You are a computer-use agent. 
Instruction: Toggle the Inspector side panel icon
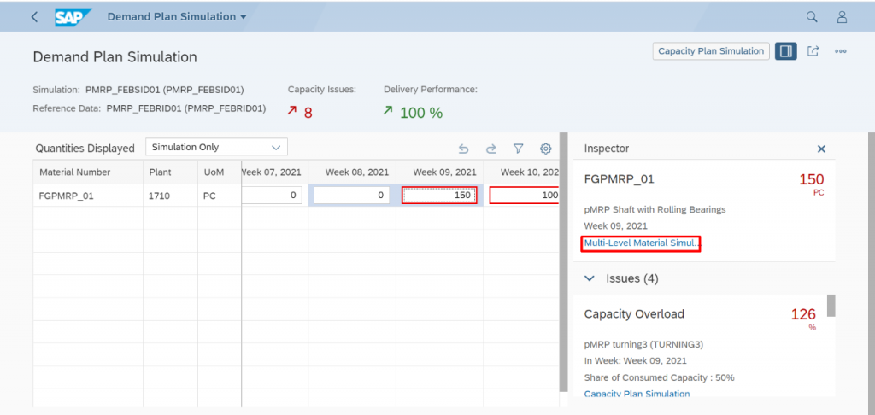coord(786,50)
